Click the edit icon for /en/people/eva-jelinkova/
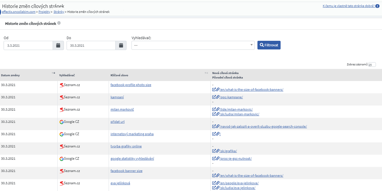 point(214,183)
